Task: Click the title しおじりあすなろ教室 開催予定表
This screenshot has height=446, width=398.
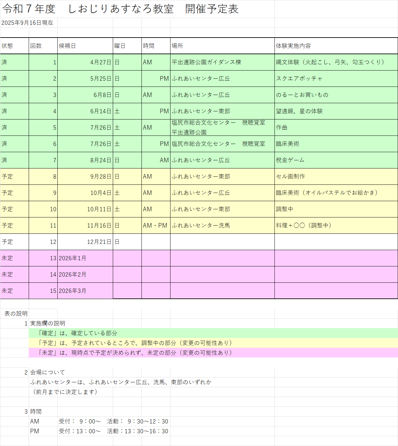Action: (121, 9)
